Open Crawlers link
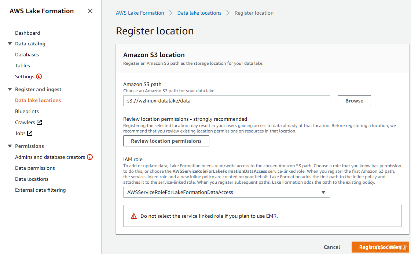The image size is (411, 254). pos(25,122)
